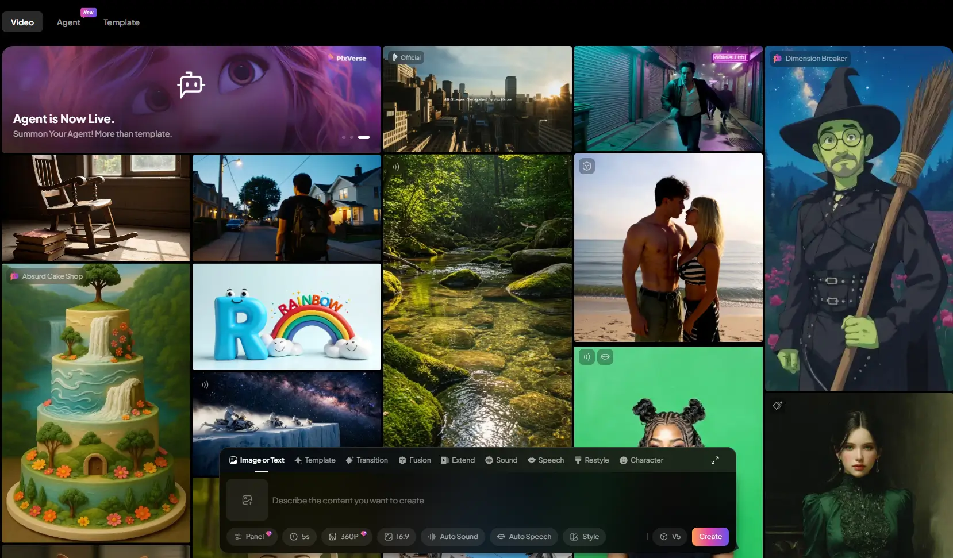The width and height of the screenshot is (953, 558).
Task: Toggle the Auto Speech option
Action: (x=524, y=537)
